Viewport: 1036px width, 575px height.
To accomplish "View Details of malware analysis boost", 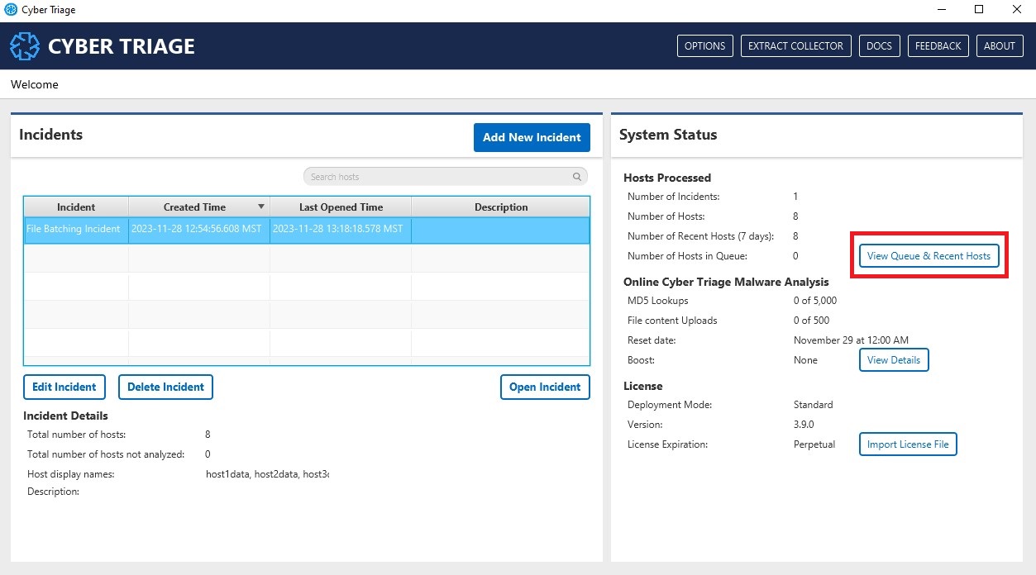I will (x=893, y=360).
